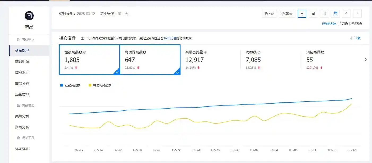Switch to the 月 monthly tab
Image resolution: width=372 pixels, height=163 pixels.
coord(324,13)
